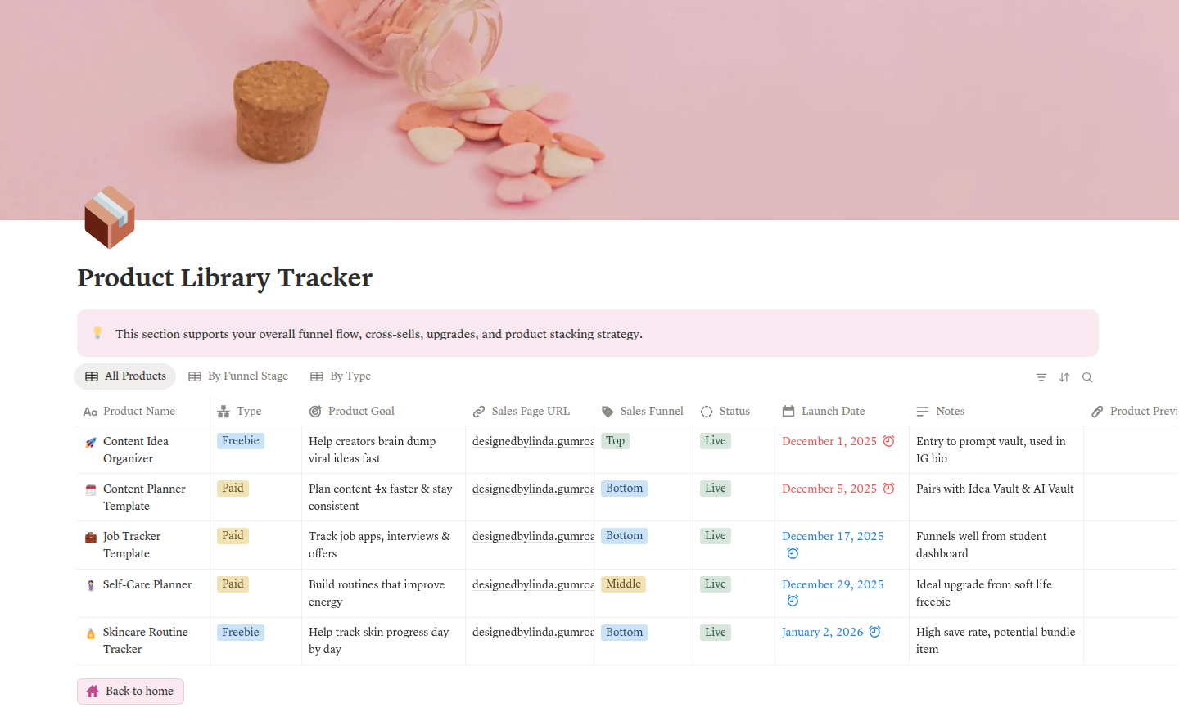Click the rocket icon beside Content Idea Organizer
Image resolution: width=1179 pixels, height=721 pixels.
pyautogui.click(x=91, y=443)
